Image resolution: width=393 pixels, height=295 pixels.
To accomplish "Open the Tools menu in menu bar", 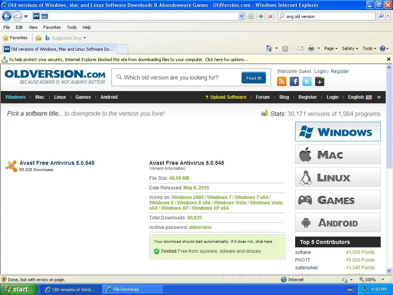I will point(72,27).
